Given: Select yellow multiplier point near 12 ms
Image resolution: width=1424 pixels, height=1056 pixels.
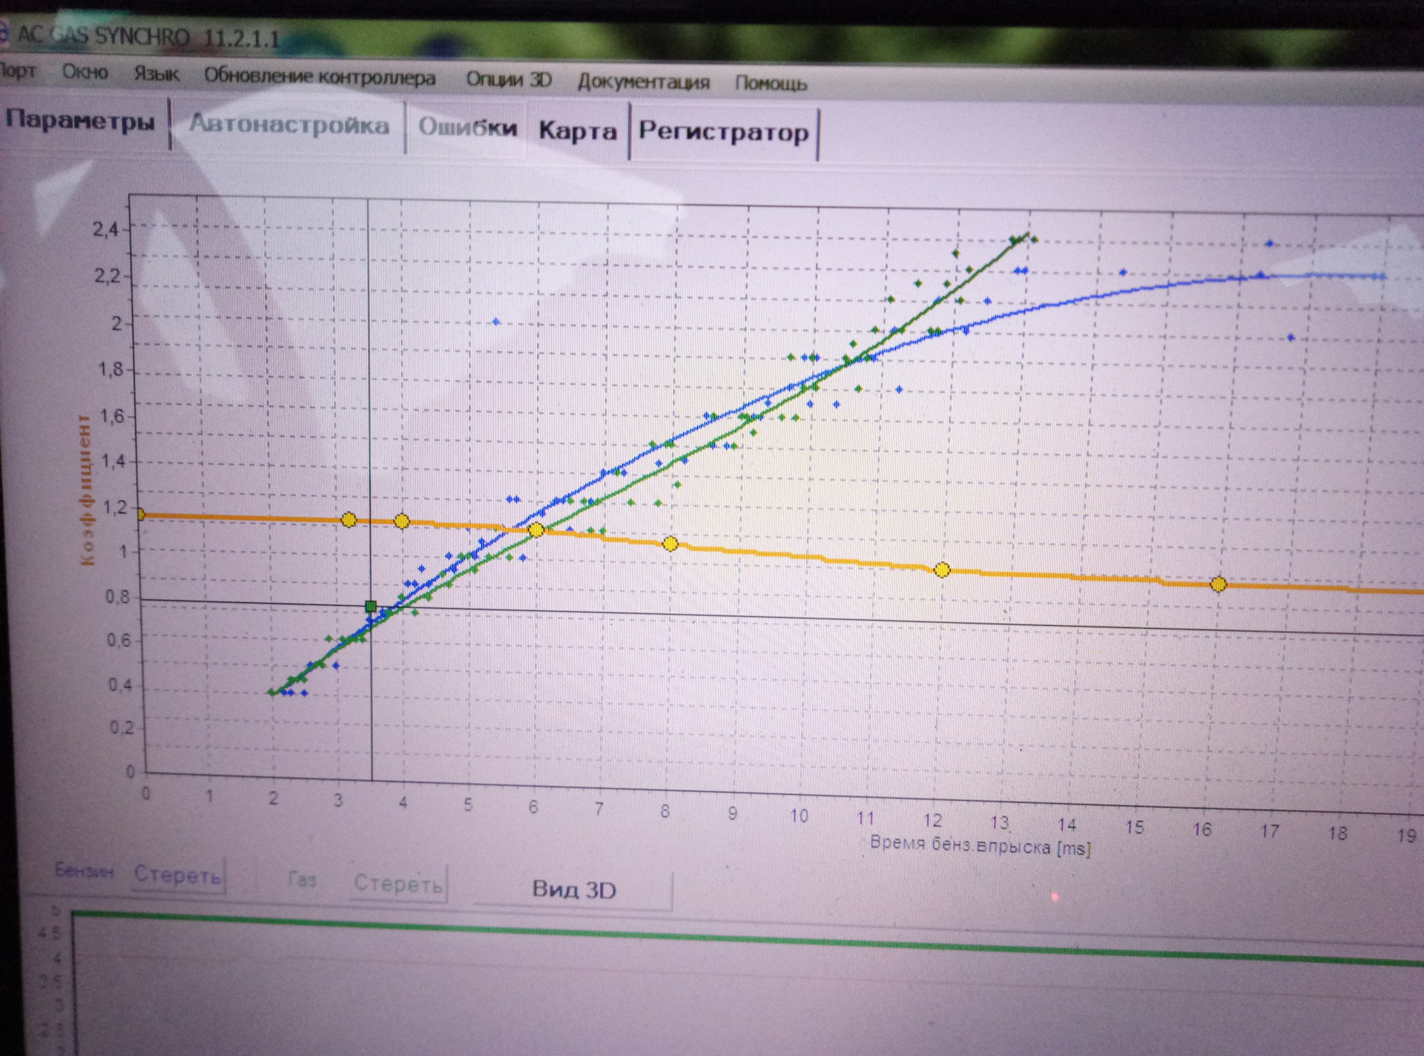Looking at the screenshot, I should click(942, 570).
